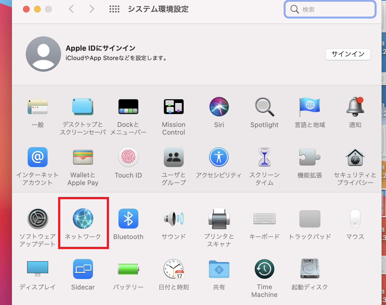Click the back arrow in the toolbar

tap(71, 9)
